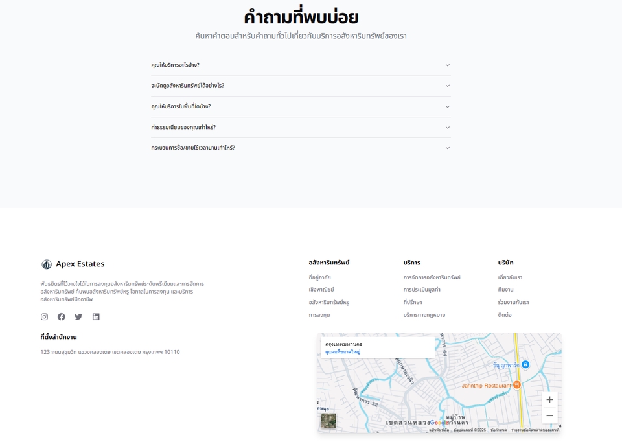622x444 pixels.
Task: Switch map to satellite view thumbnail
Action: [328, 421]
